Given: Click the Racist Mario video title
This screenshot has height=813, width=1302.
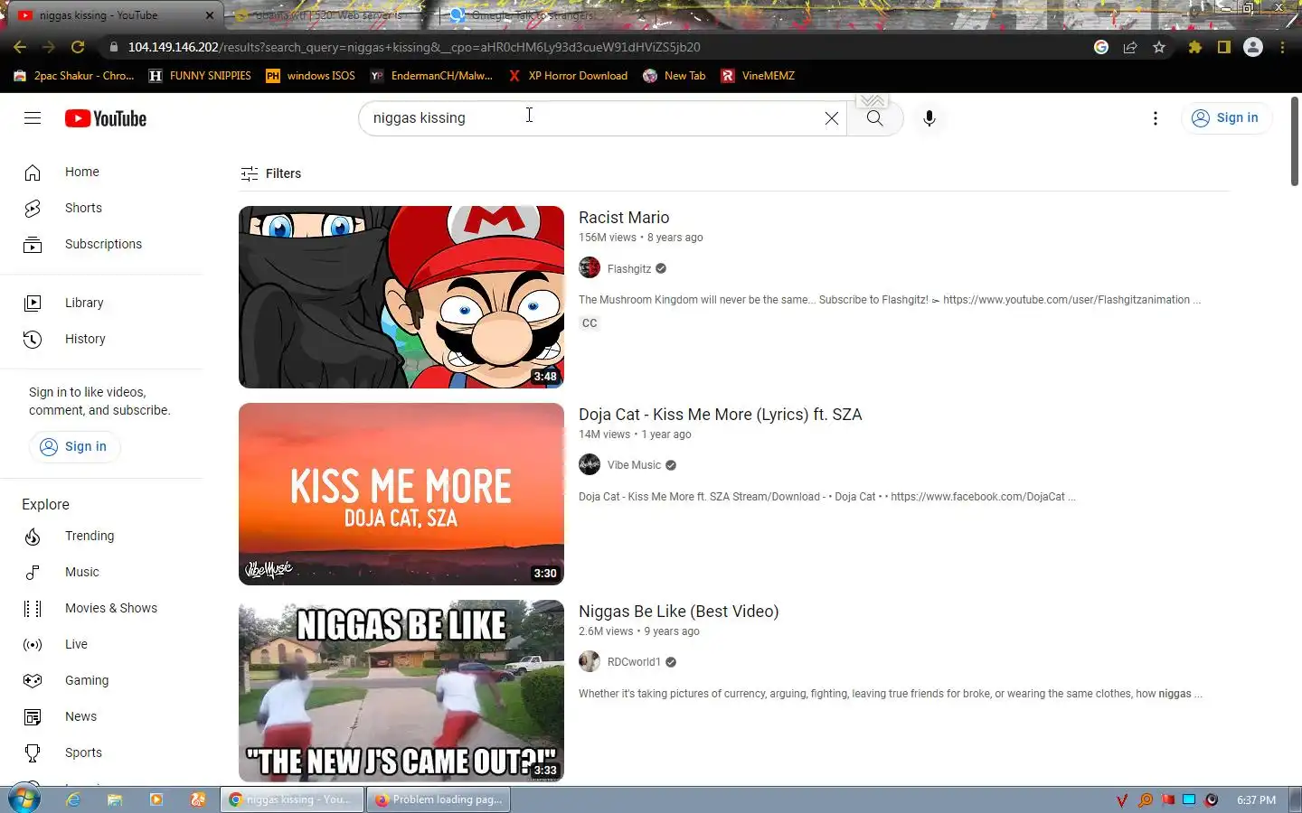Looking at the screenshot, I should click(624, 218).
